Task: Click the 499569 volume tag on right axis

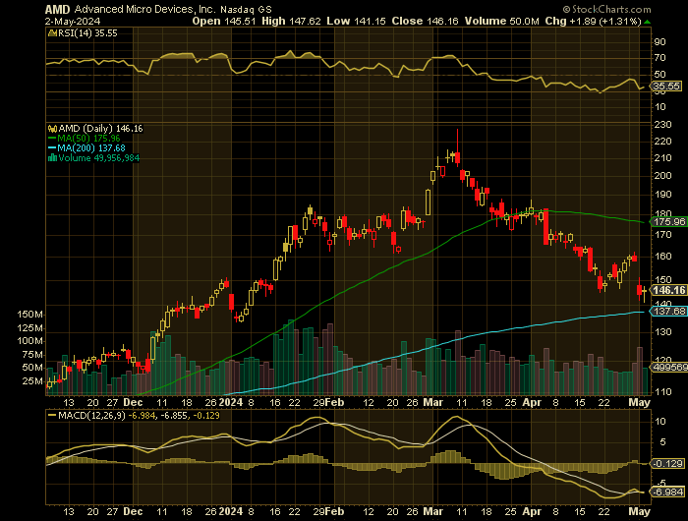Action: [670, 368]
